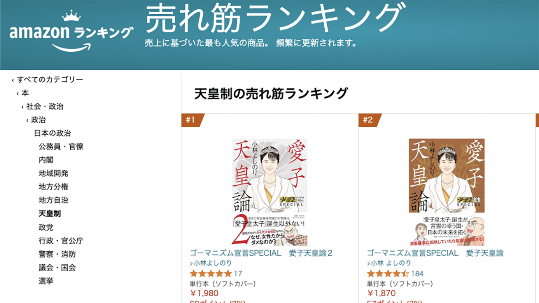Viewport: 539px width, 303px height.
Task: Select the 公務員・官僚 category
Action: (x=61, y=147)
